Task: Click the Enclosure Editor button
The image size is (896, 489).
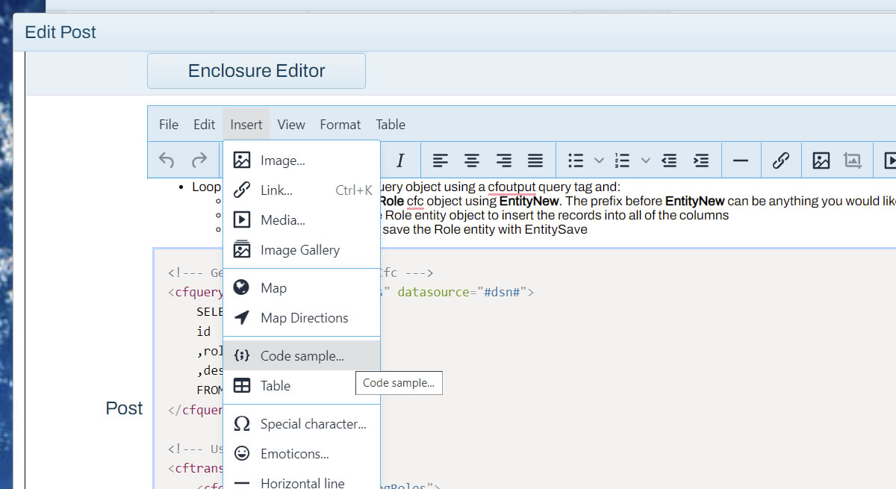Action: (x=256, y=71)
